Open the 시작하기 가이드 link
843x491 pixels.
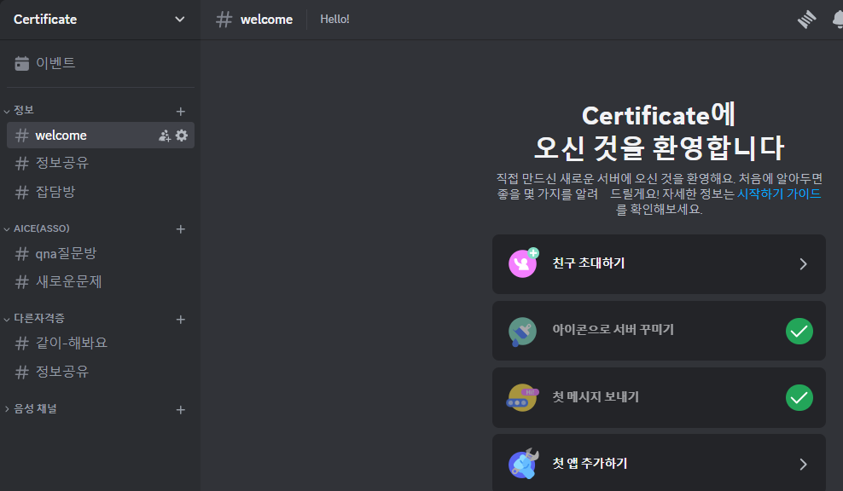[x=779, y=194]
